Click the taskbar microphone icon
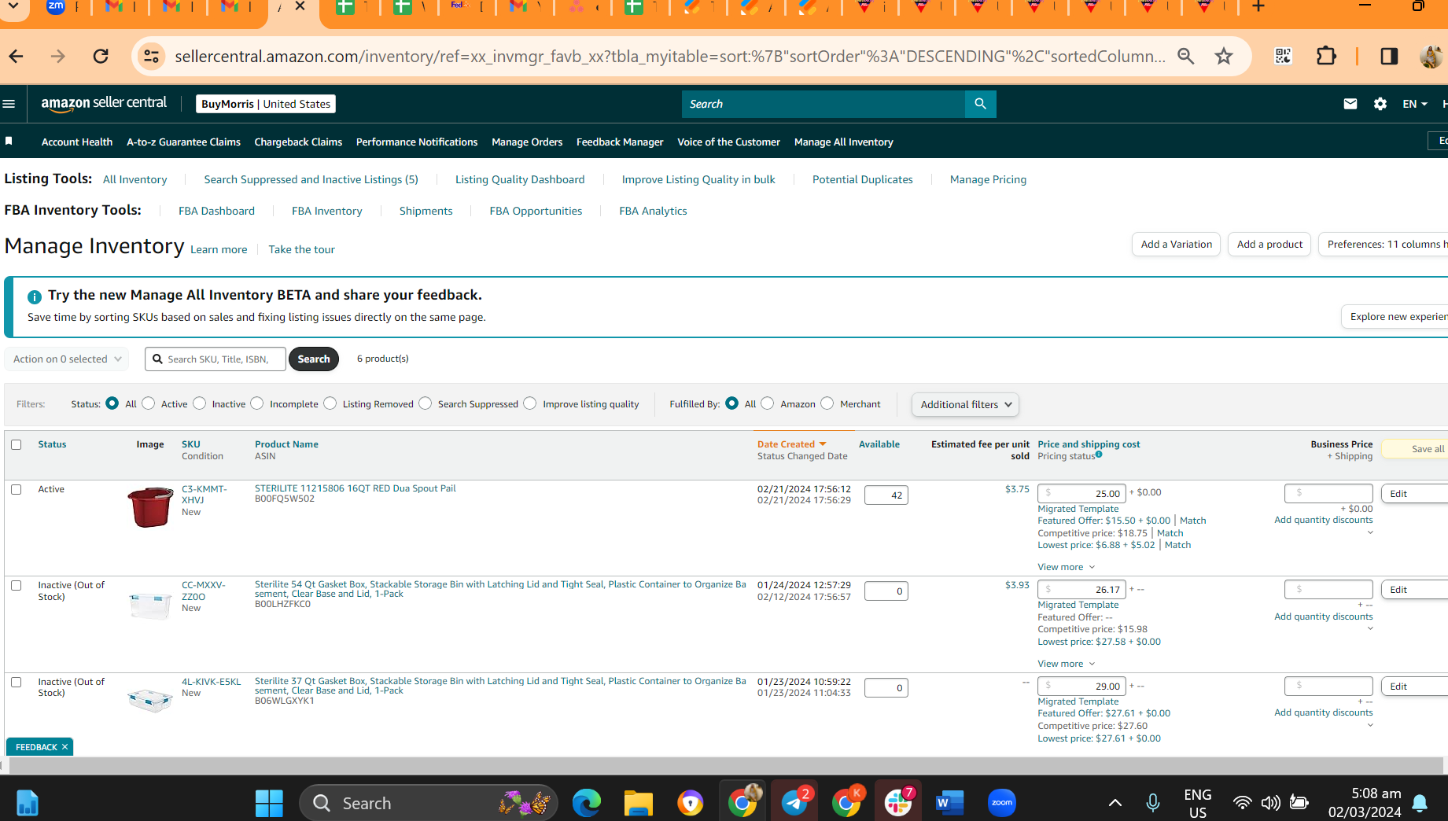This screenshot has width=1448, height=821. point(1152,803)
